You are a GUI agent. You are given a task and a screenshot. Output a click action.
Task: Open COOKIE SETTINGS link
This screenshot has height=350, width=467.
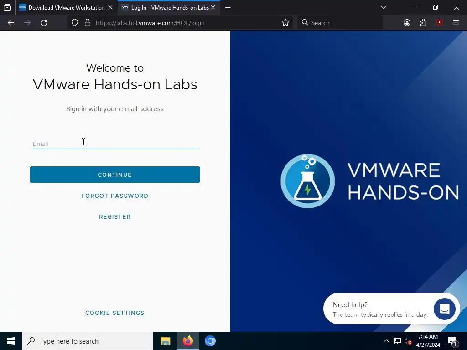tap(114, 313)
